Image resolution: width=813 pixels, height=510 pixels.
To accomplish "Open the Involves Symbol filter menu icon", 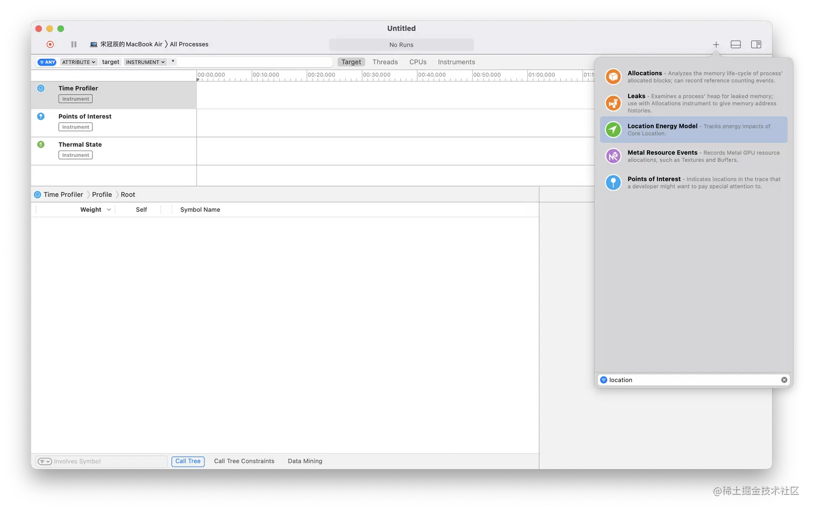I will click(45, 462).
